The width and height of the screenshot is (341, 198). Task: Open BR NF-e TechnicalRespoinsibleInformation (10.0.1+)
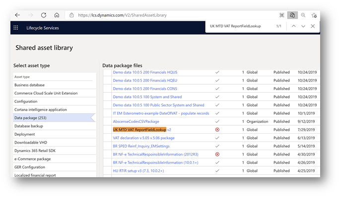click(x=156, y=163)
